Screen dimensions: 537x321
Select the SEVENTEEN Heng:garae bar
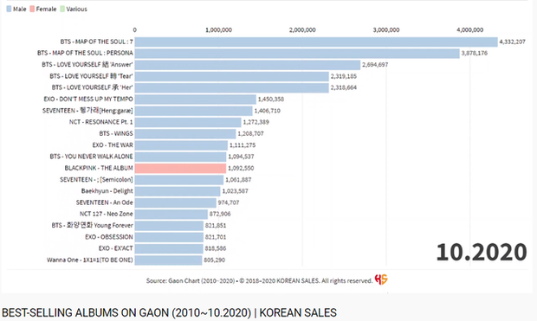[x=193, y=111]
